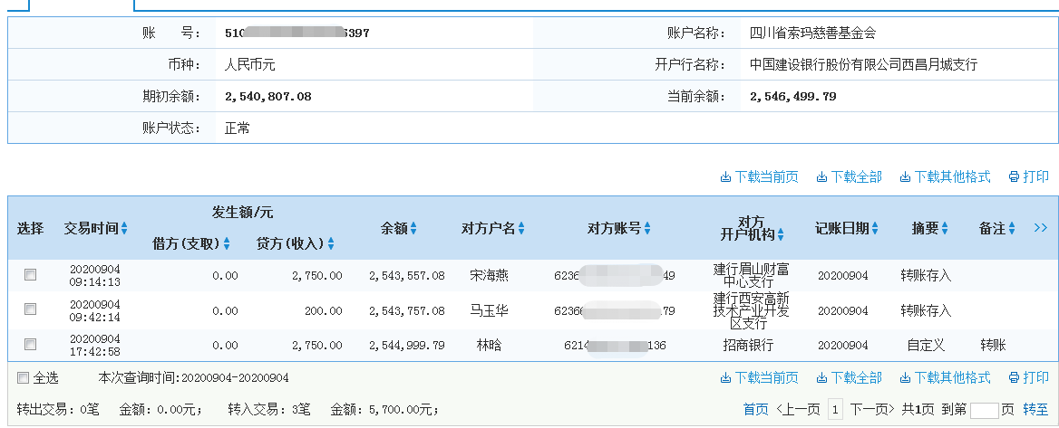Sort by 对方账号 column arrows
The height and width of the screenshot is (428, 1059).
pyautogui.click(x=647, y=229)
